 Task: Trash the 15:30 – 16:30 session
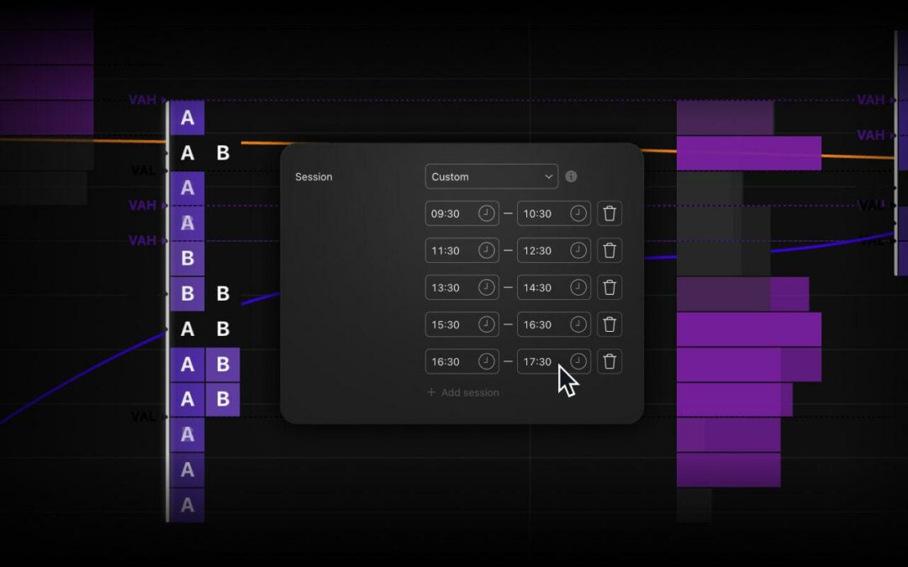610,324
